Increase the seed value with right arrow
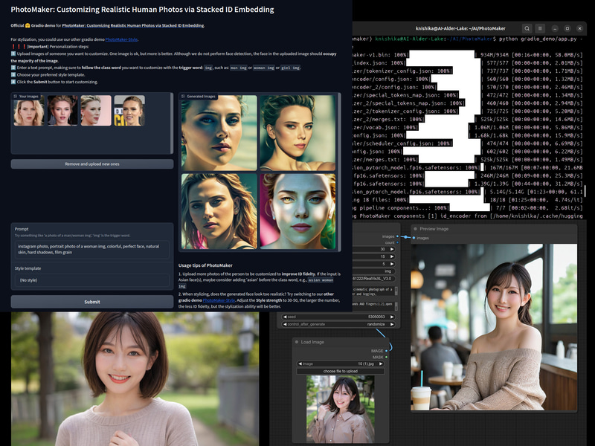This screenshot has width=595, height=446. 392,317
